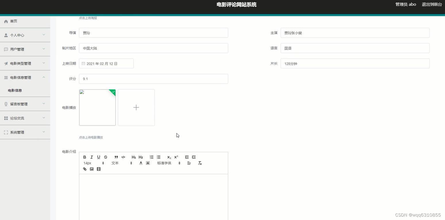
Task: Insert a blockquote in the editor
Action: pos(116,157)
